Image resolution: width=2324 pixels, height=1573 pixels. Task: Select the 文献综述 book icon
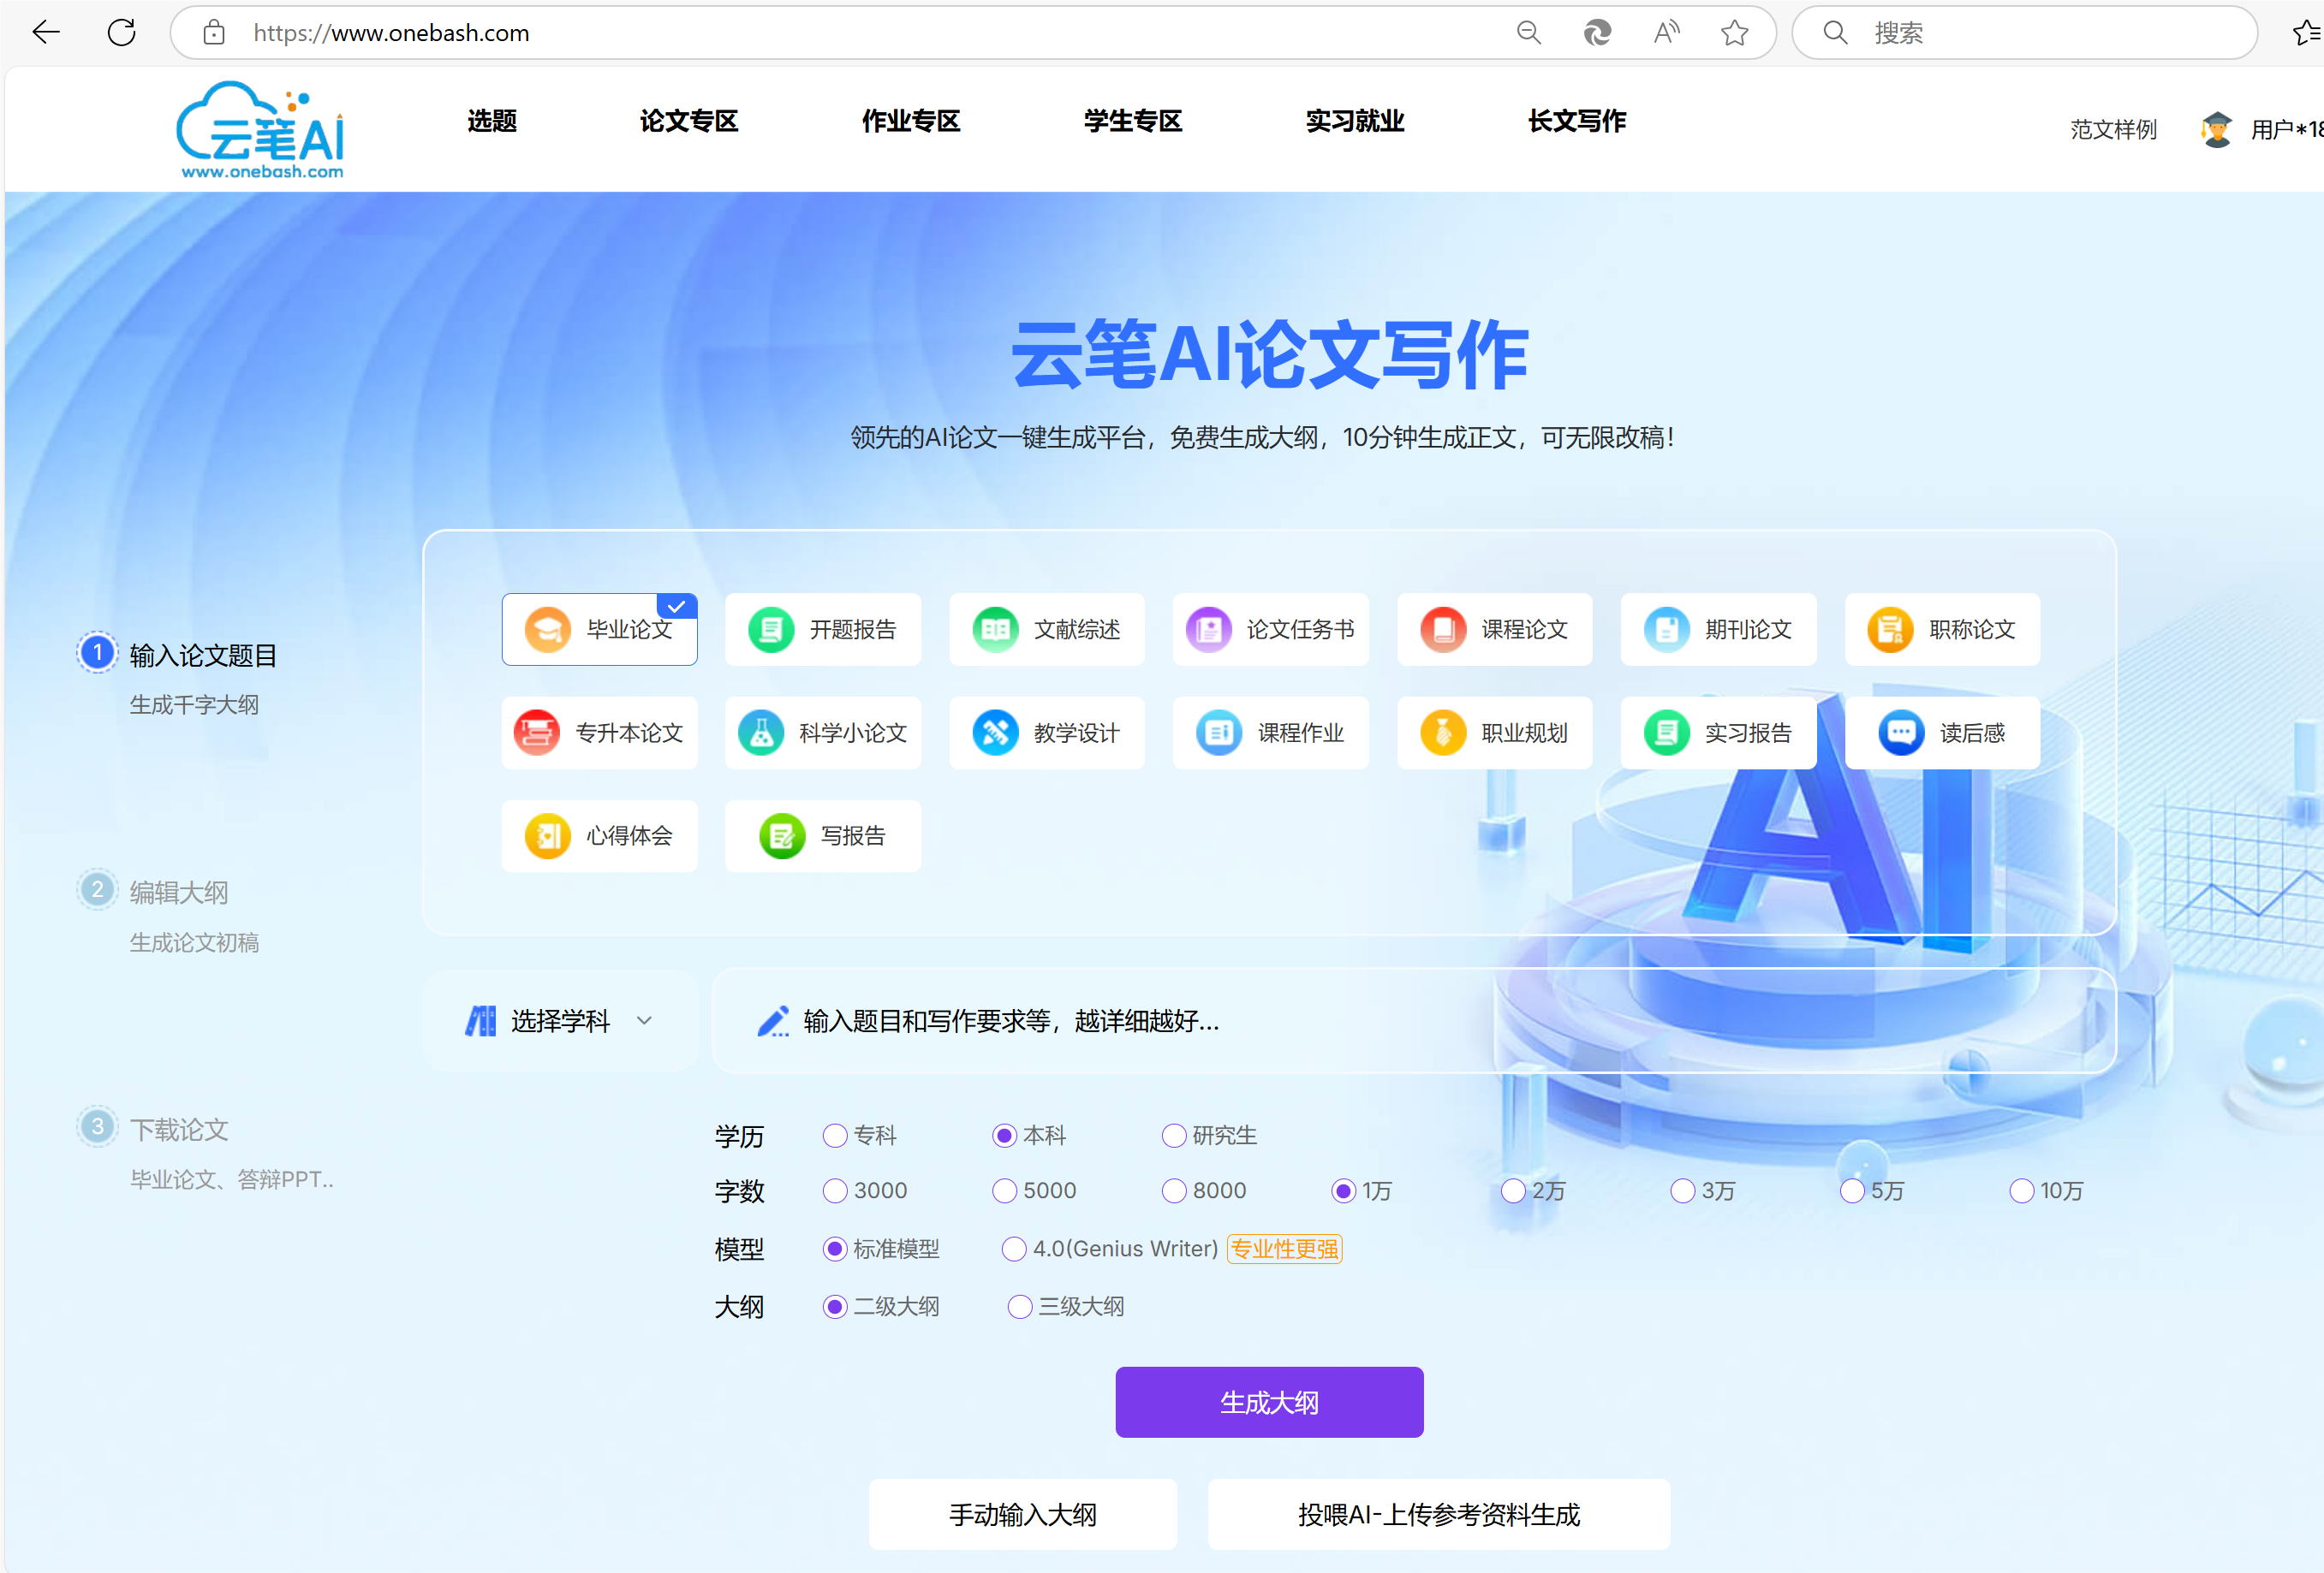[994, 630]
